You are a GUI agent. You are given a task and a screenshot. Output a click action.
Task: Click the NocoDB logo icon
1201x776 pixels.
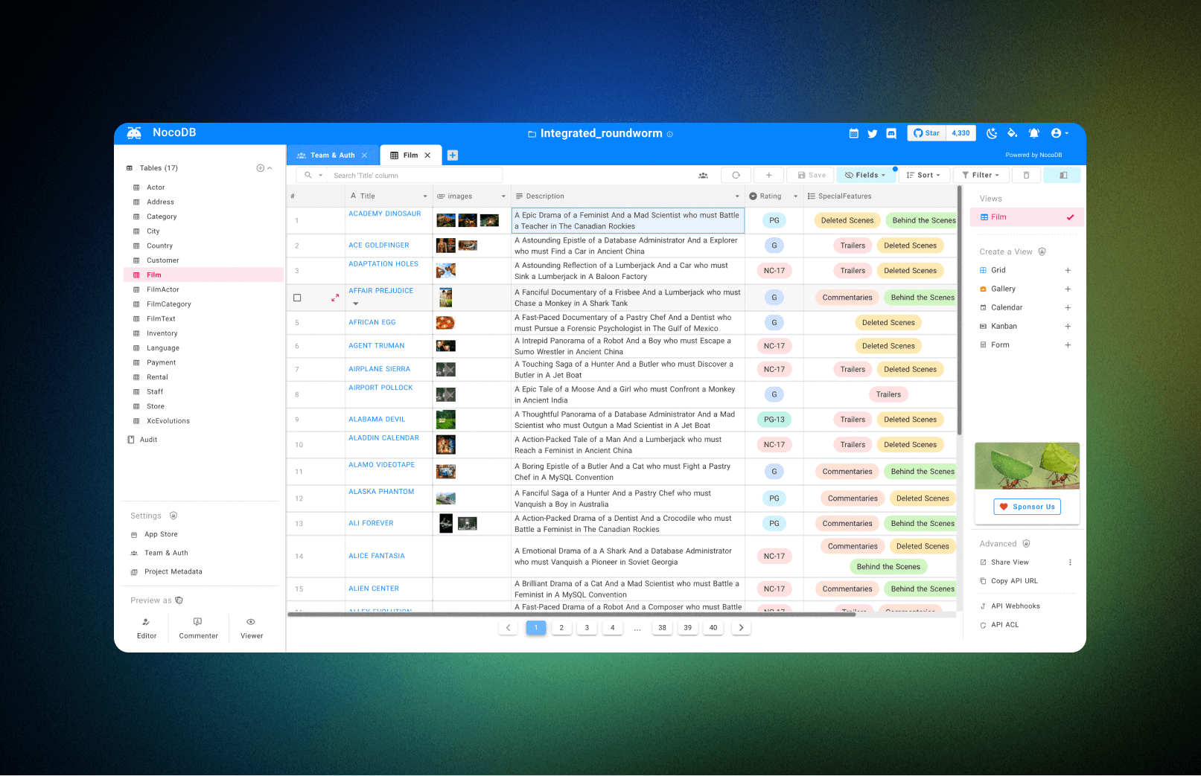(x=134, y=132)
